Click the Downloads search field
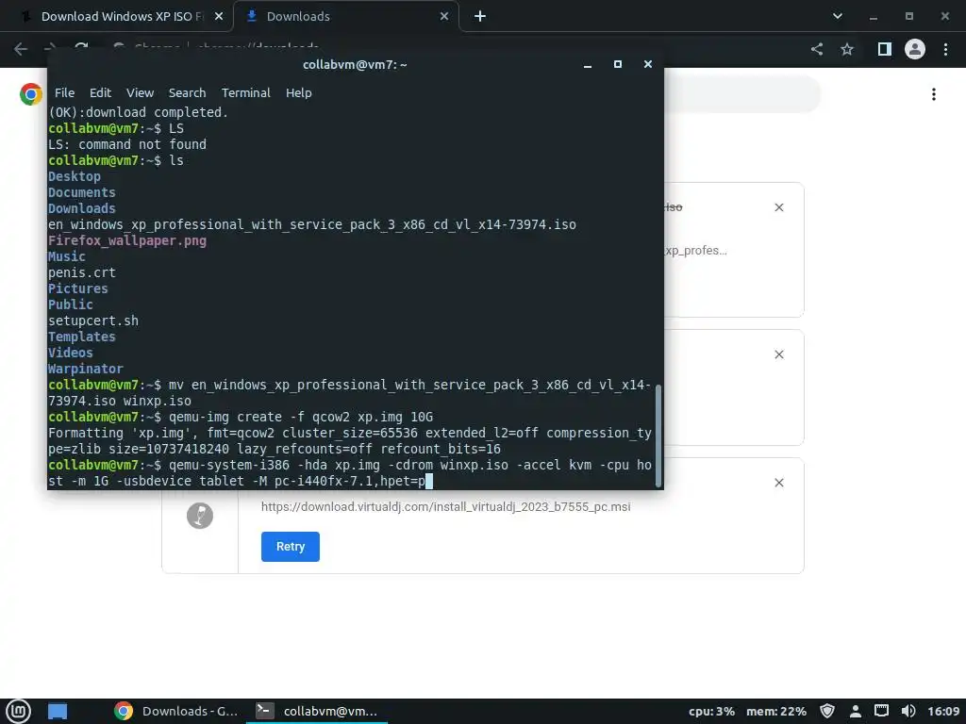Screen dimensions: 966x724 click(x=742, y=94)
